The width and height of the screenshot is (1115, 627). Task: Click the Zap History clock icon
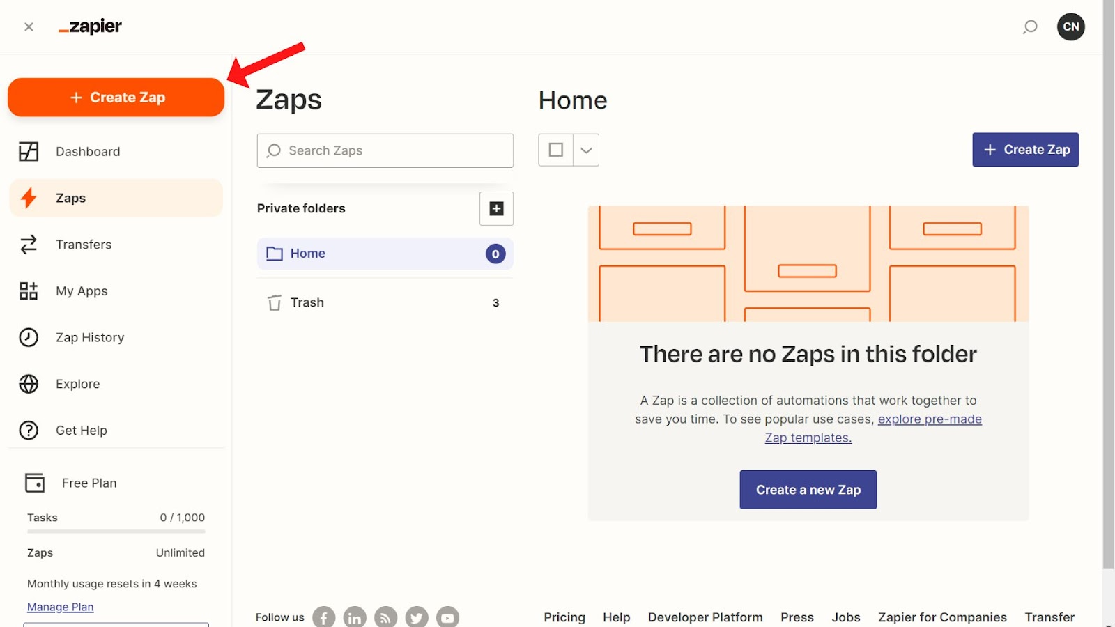[29, 337]
